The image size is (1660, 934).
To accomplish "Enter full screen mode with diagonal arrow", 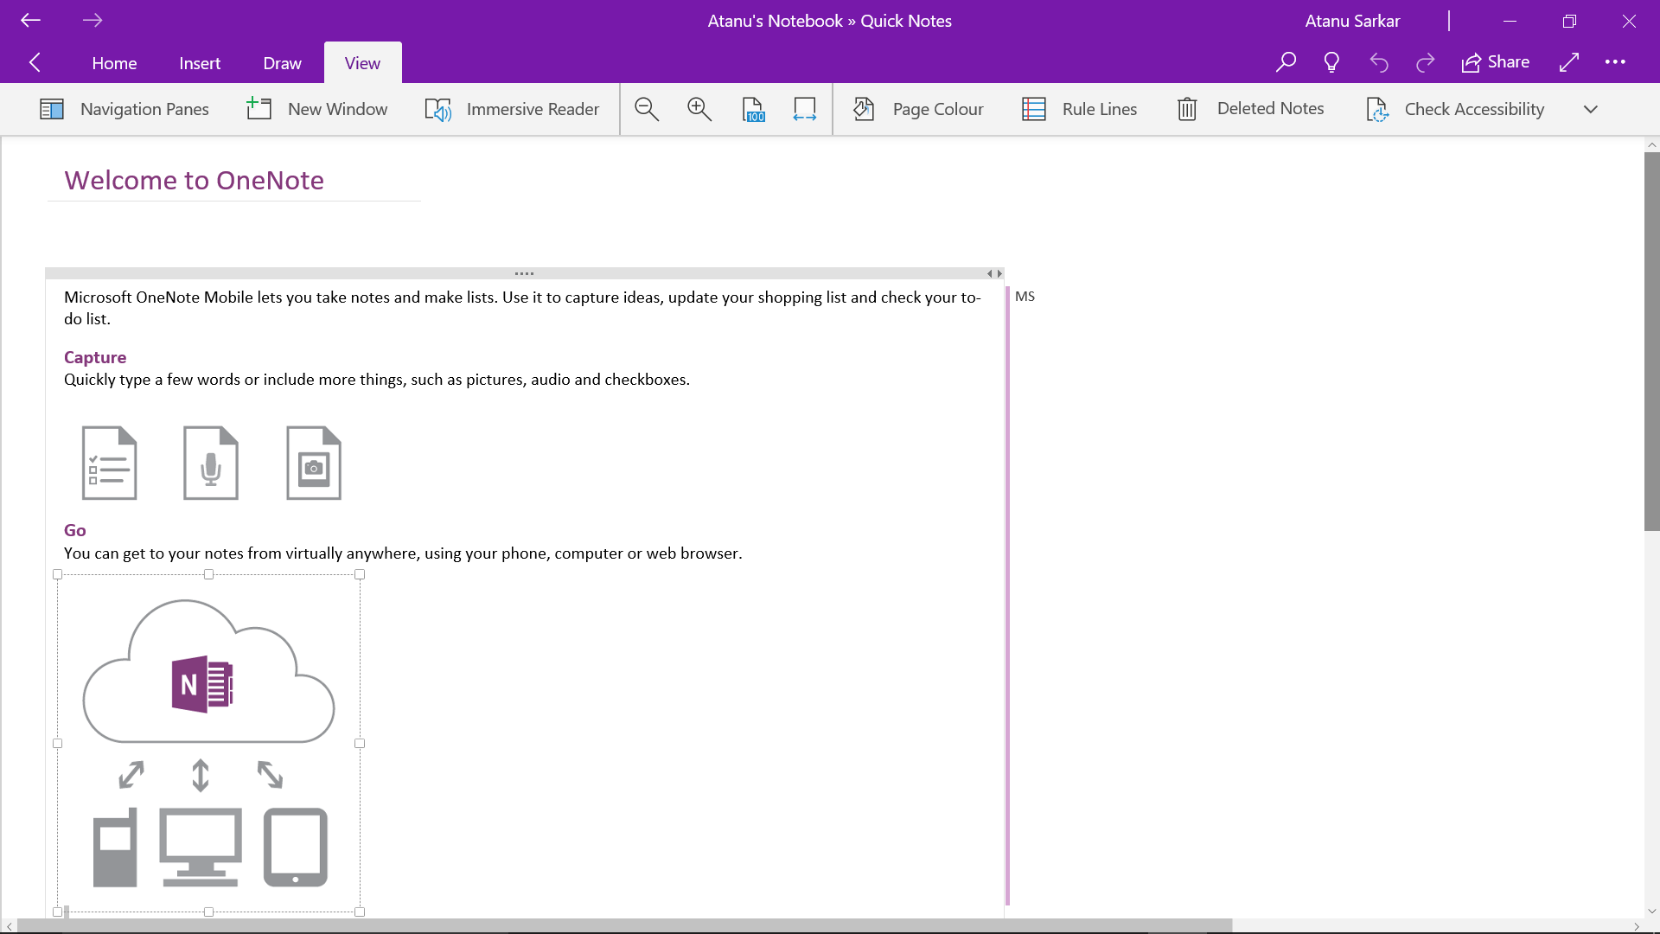I will coord(1569,62).
